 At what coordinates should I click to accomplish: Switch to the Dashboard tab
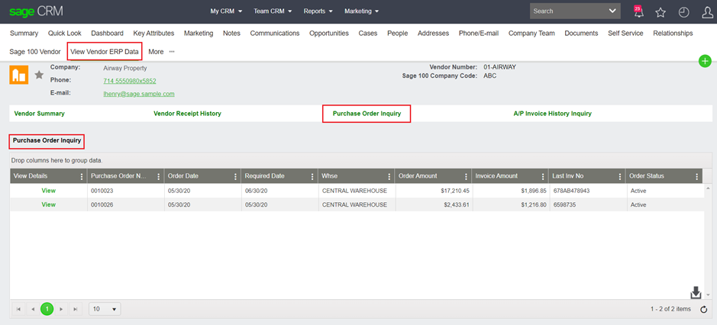[x=107, y=33]
